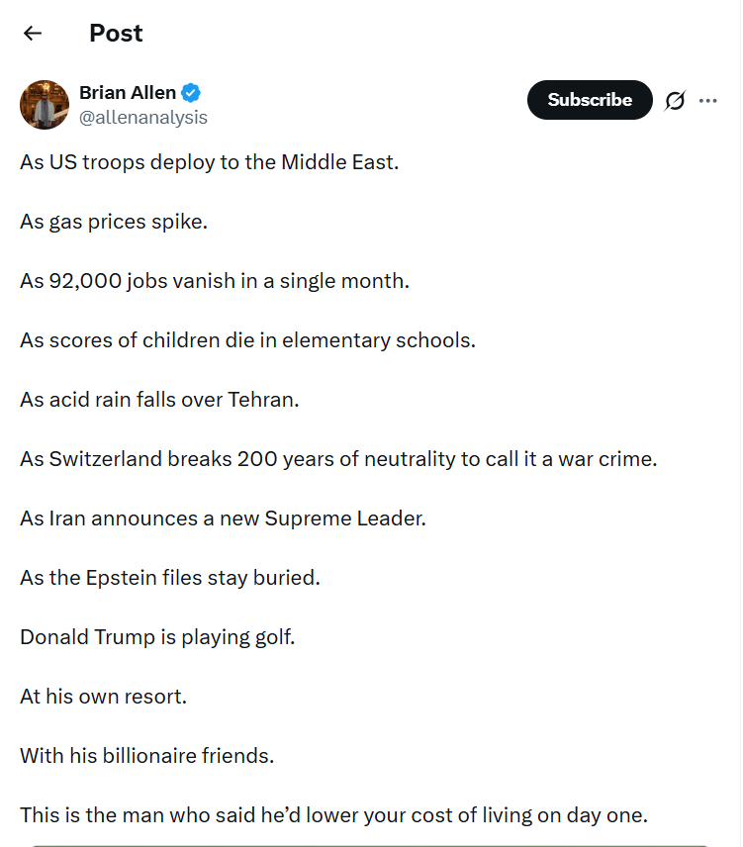Click the "With his billionaire friends" line
Screen dimensions: 743x847
point(146,756)
